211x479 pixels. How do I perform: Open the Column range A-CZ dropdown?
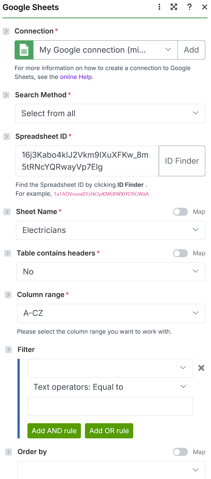click(111, 313)
